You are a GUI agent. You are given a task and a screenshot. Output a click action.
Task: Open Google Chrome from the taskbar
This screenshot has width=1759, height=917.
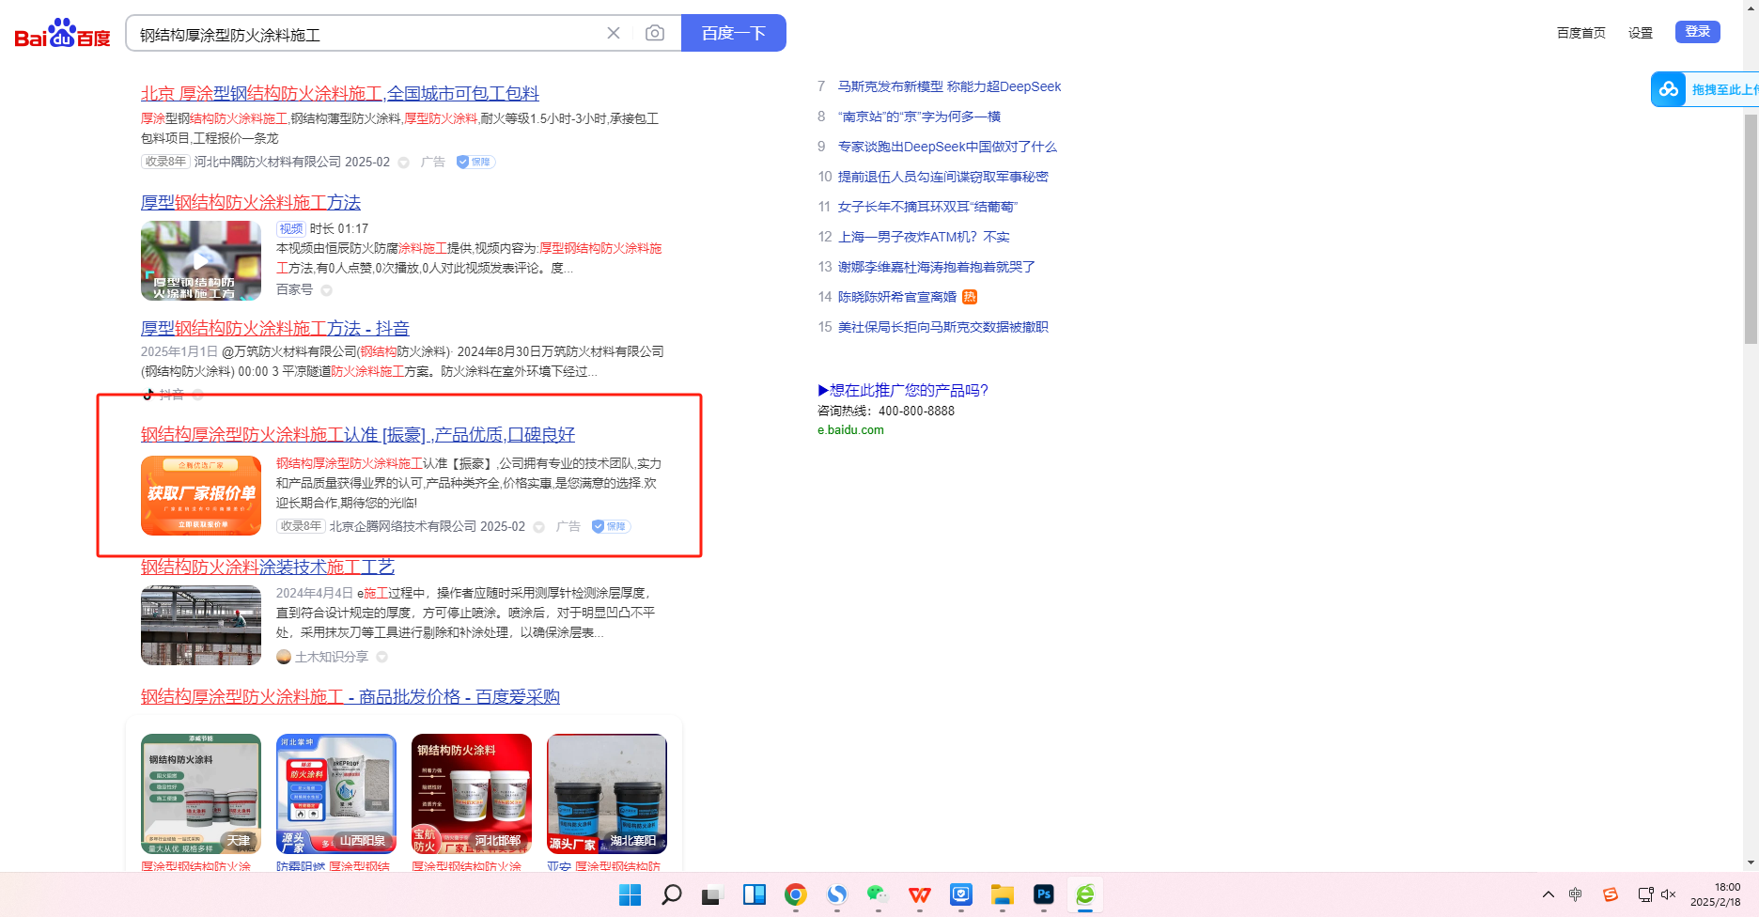coord(796,894)
